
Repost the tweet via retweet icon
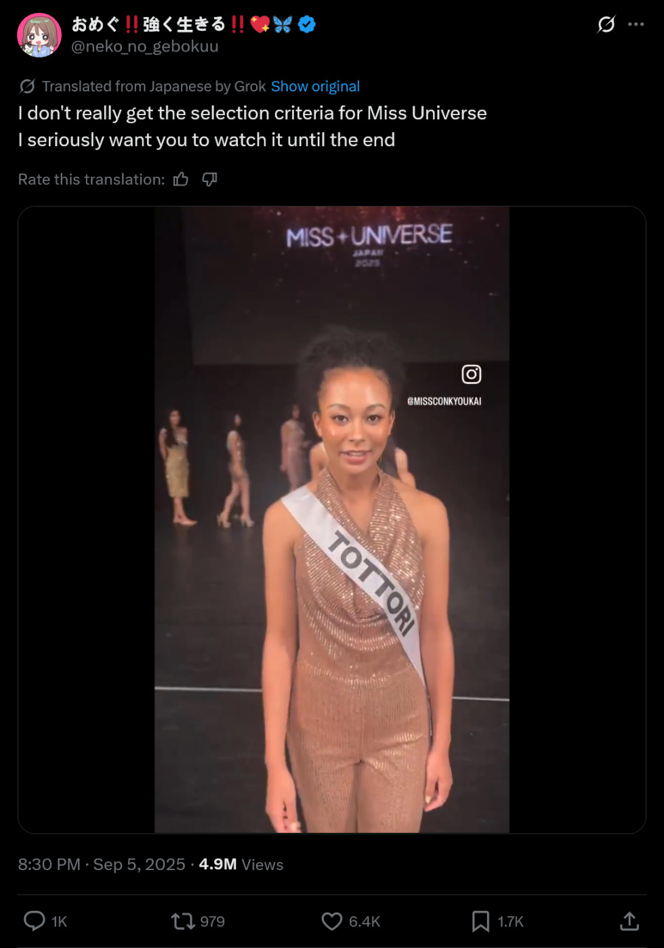click(x=183, y=922)
